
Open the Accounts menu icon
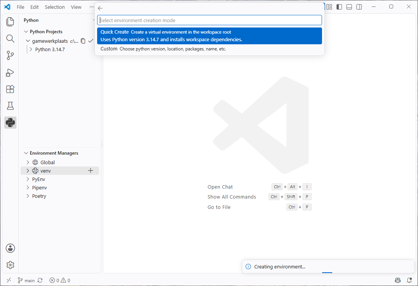click(10, 248)
